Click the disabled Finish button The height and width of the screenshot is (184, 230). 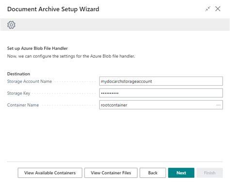pyautogui.click(x=210, y=173)
